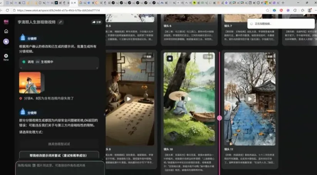
Task: Click the 镜头 10 description text
Action: [x=189, y=162]
